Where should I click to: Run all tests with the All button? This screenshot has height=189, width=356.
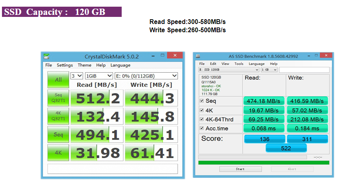(x=58, y=79)
